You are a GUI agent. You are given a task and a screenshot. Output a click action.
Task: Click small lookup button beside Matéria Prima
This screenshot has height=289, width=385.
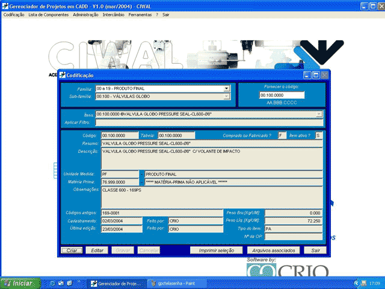point(142,181)
